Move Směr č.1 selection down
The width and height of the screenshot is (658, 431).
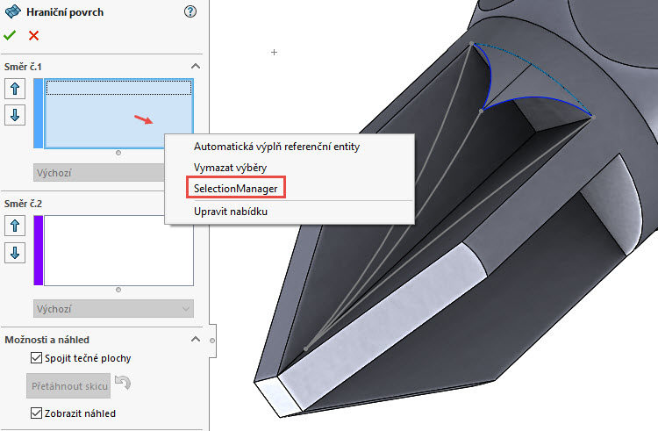(15, 115)
